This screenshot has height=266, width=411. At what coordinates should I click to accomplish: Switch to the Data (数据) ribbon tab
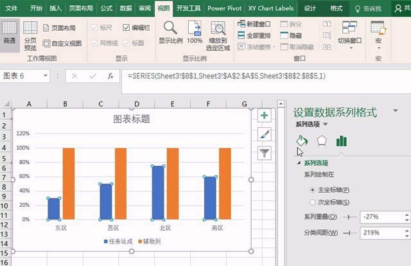pyautogui.click(x=127, y=8)
